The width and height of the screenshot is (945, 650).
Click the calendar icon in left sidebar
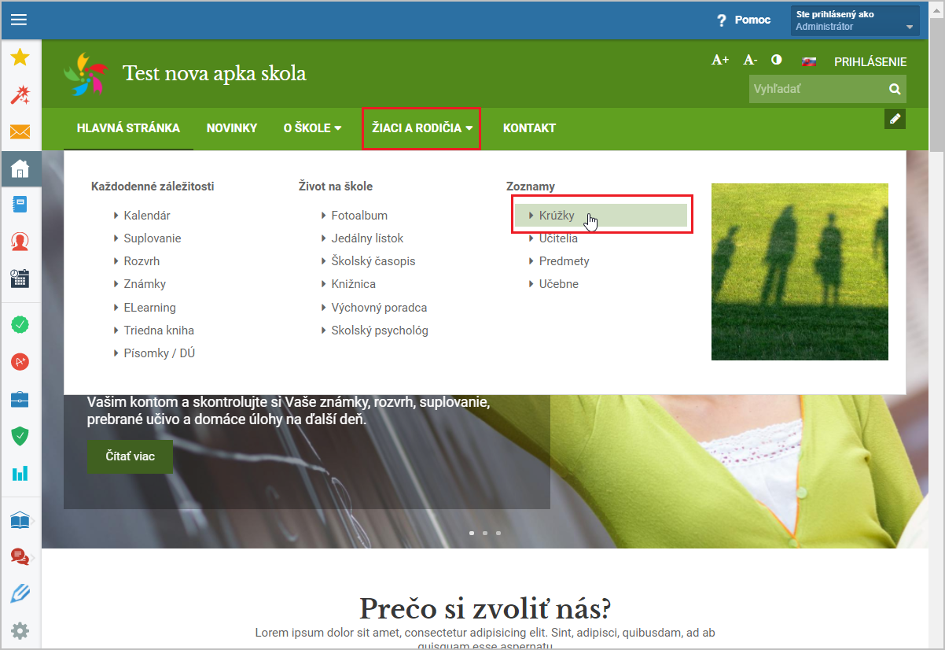(20, 278)
